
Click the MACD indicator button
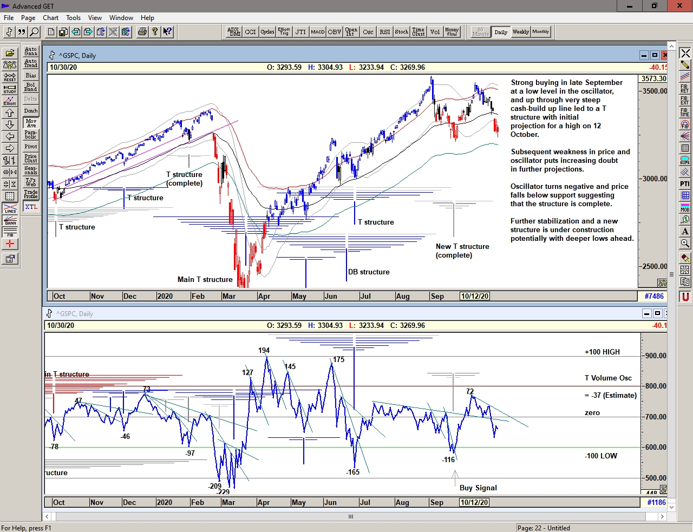(x=318, y=32)
